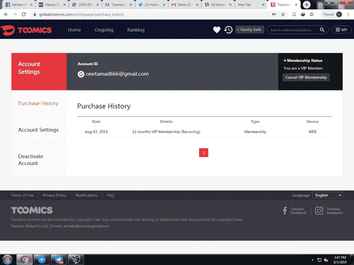The image size is (354, 265).
Task: Switch to the New Tab tab
Action: [x=251, y=4]
